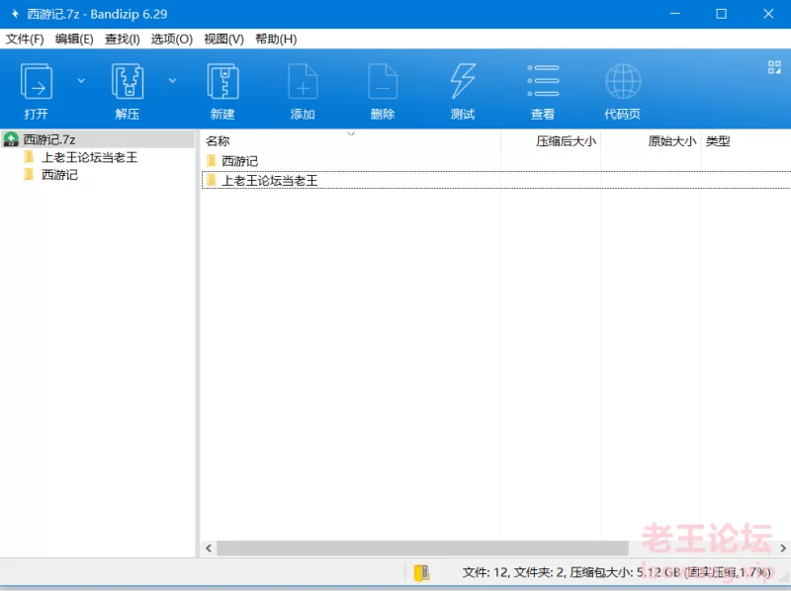Image resolution: width=791 pixels, height=591 pixels.
Task: Select 西游记.7z root in tree
Action: click(x=98, y=139)
